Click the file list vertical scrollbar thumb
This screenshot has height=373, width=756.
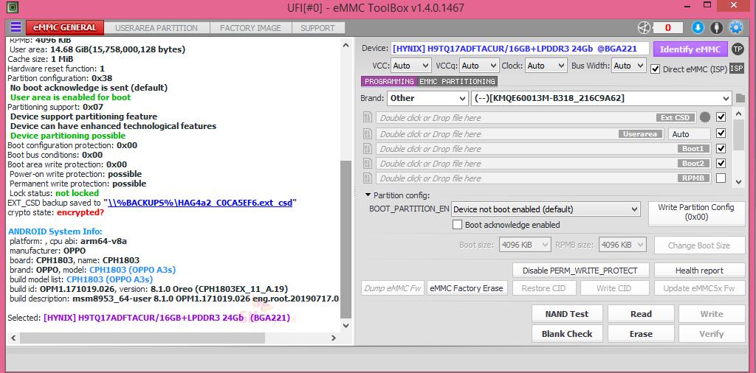pyautogui.click(x=738, y=135)
